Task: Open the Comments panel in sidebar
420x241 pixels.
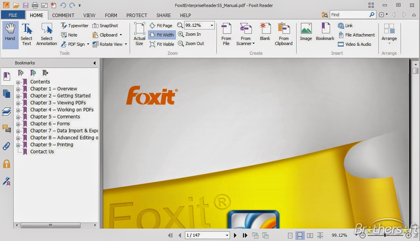Action: [7, 129]
